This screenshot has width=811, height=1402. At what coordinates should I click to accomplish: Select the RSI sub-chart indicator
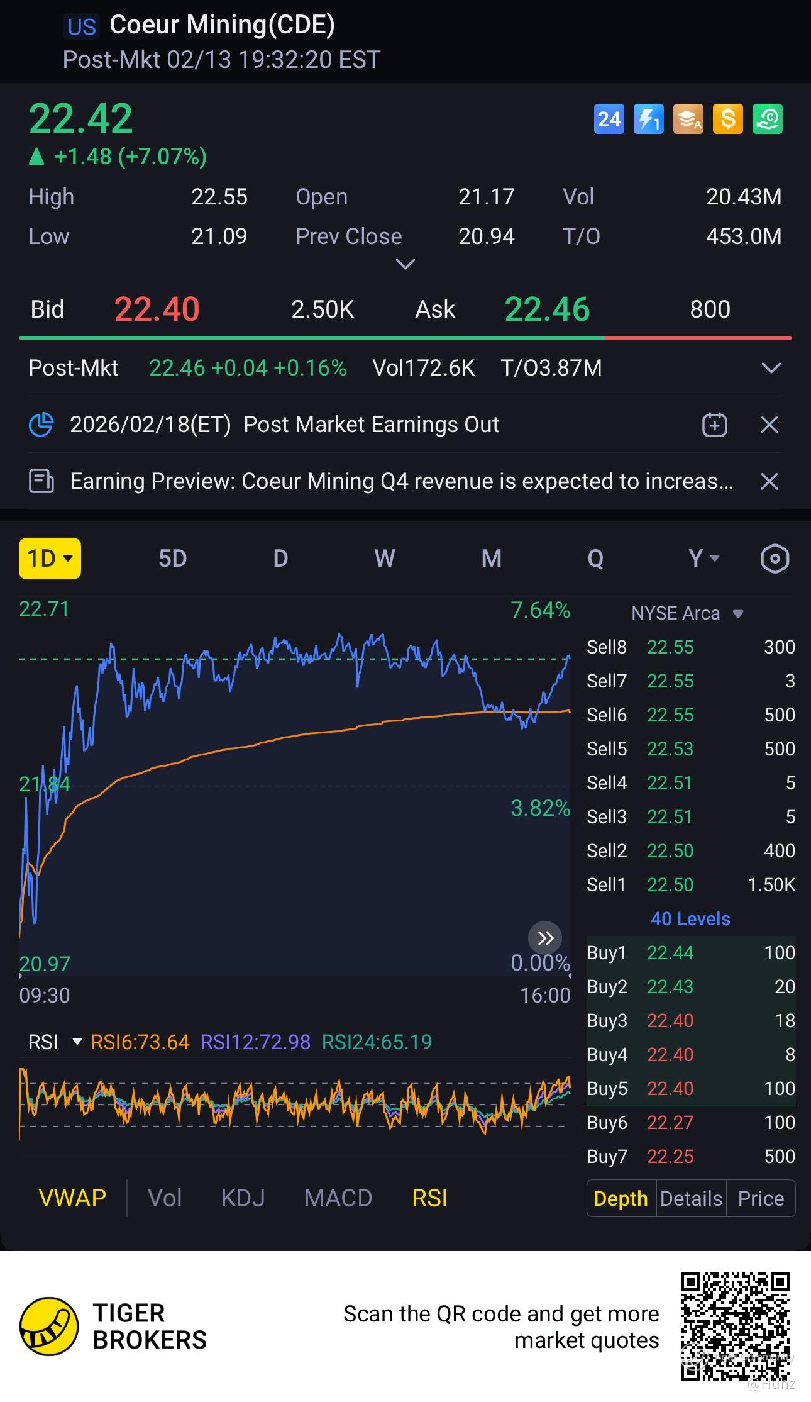[429, 1198]
